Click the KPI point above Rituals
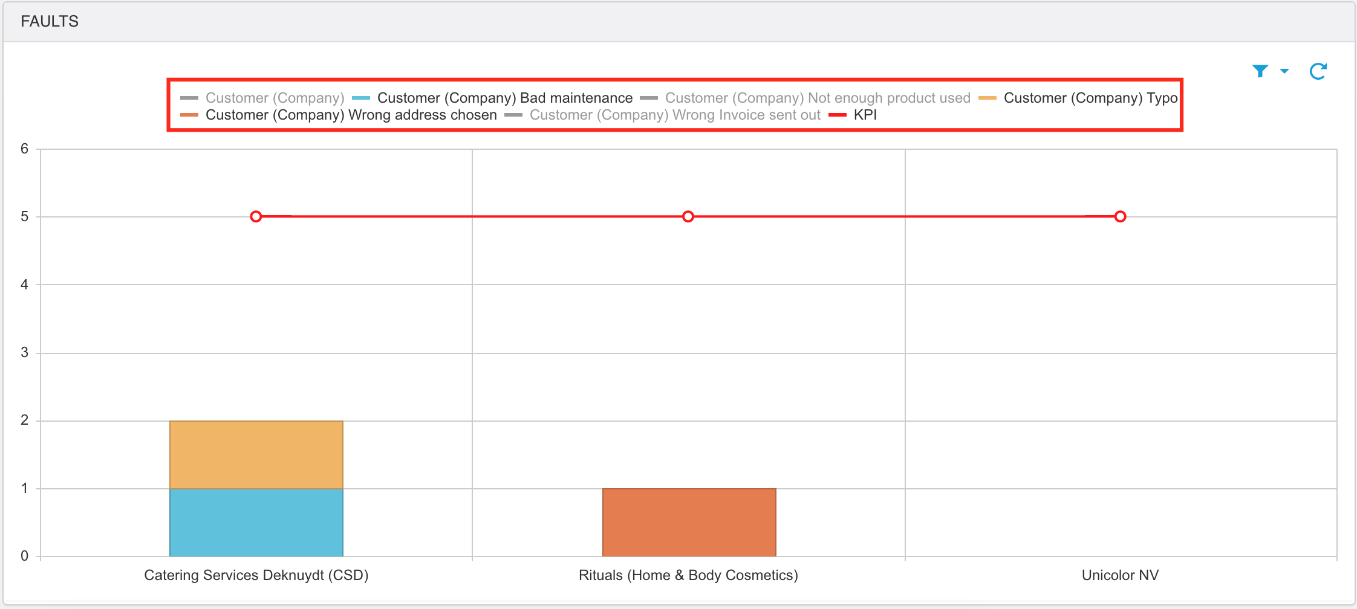1357x609 pixels. [x=688, y=216]
